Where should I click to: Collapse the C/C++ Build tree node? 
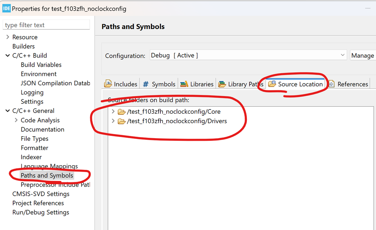[x=8, y=55]
